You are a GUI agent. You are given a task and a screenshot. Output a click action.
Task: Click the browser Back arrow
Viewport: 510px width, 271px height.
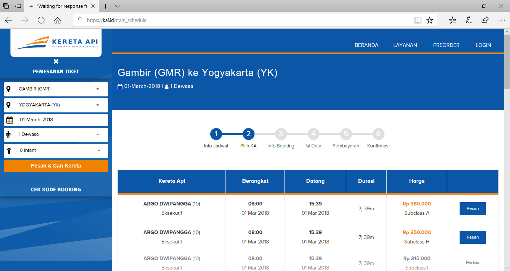[x=9, y=20]
